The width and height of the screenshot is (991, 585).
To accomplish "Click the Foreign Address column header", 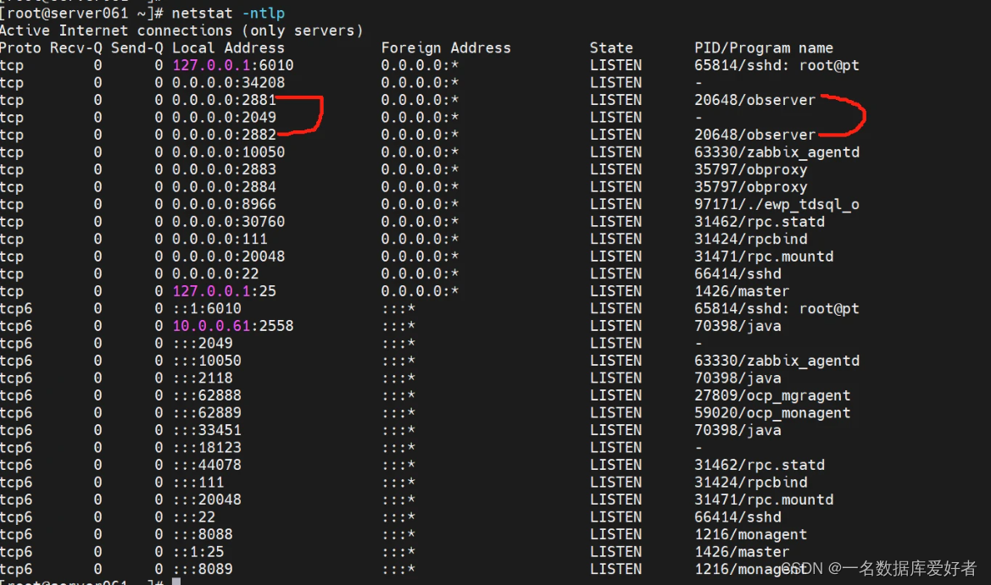I will point(446,47).
